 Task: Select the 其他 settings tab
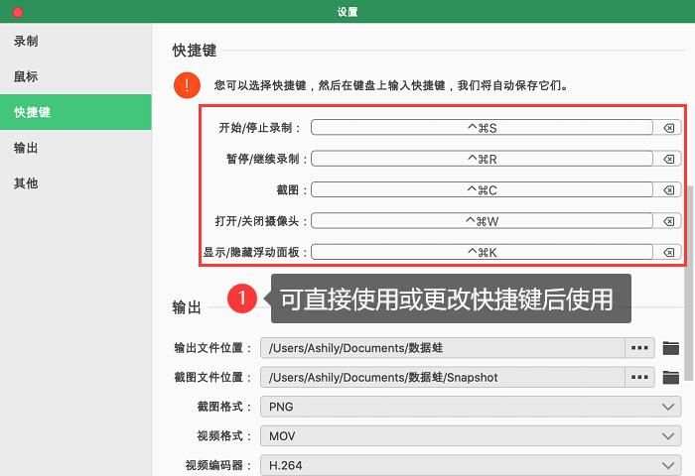75,182
